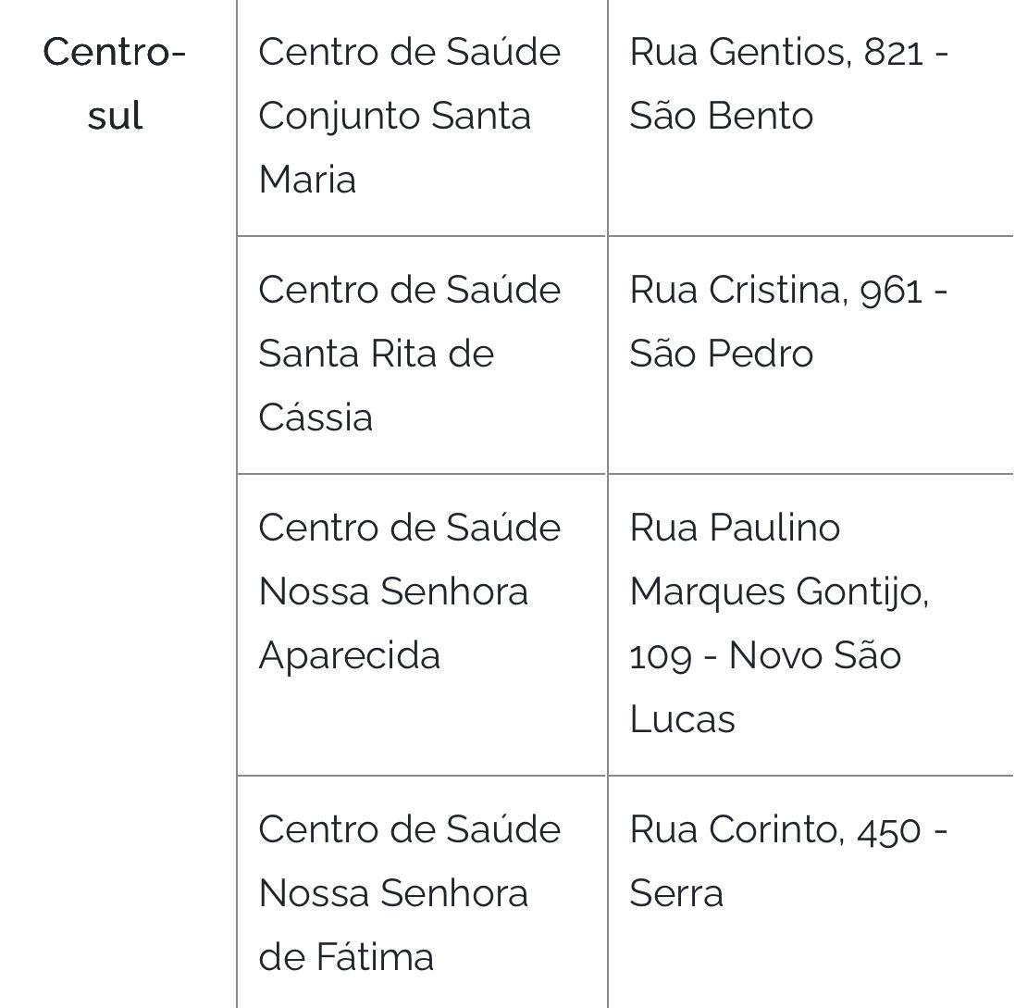Click the Serra neighborhood text
The image size is (1015, 1008).
pyautogui.click(x=676, y=893)
